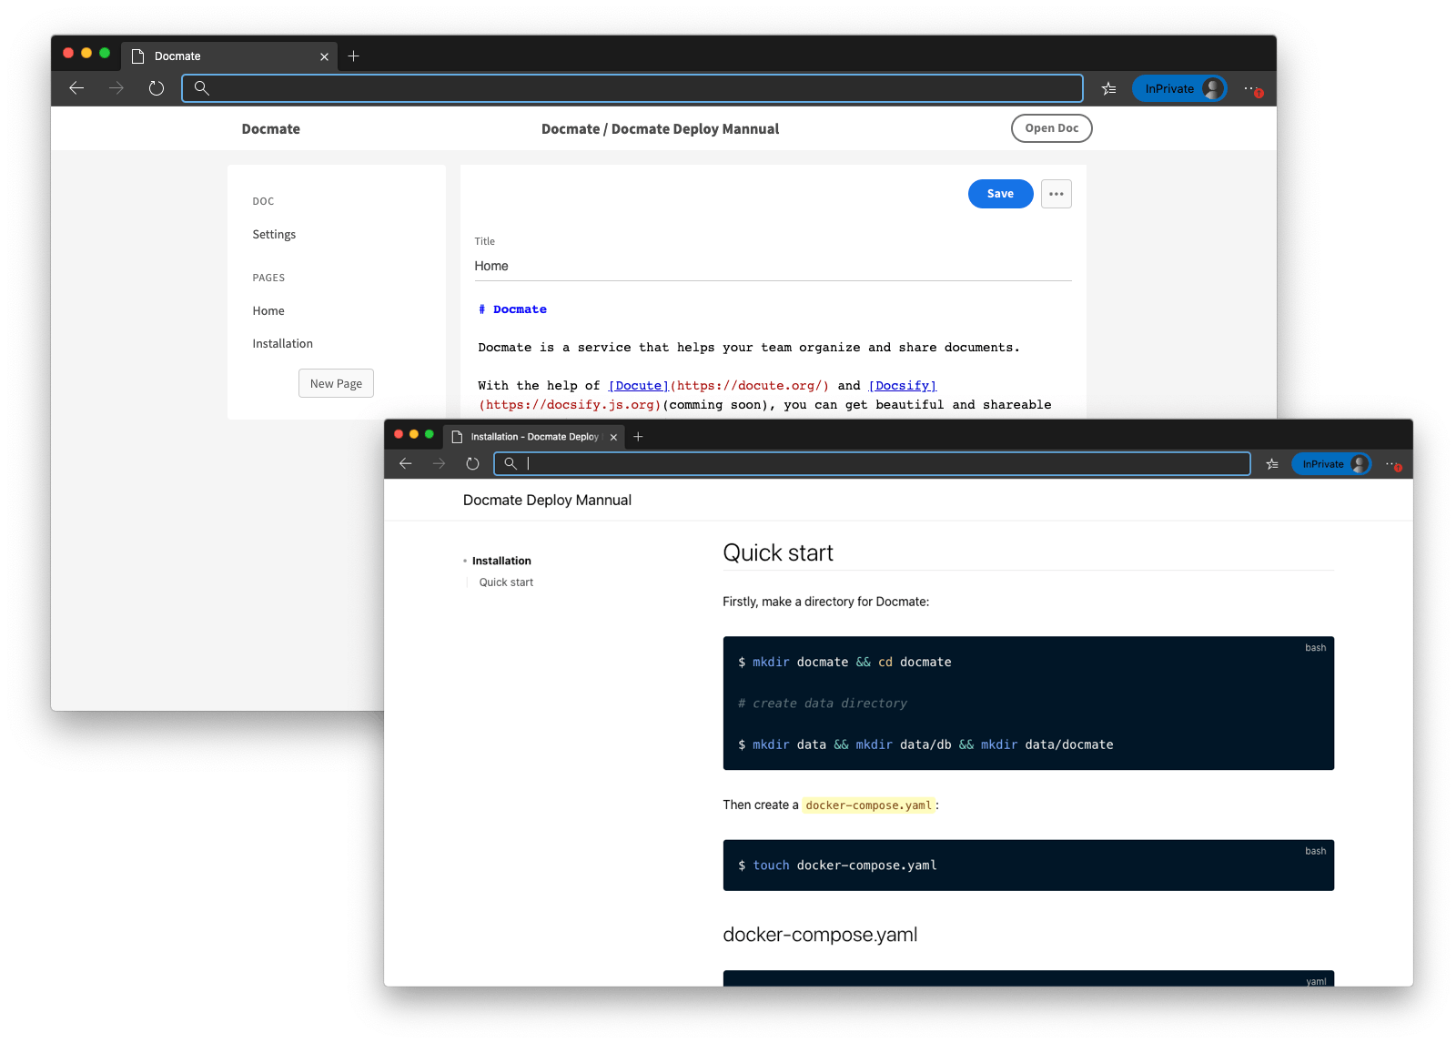Click 'mkdir data && mkdir data/db' code line
Image resolution: width=1456 pixels, height=1043 pixels.
[925, 744]
